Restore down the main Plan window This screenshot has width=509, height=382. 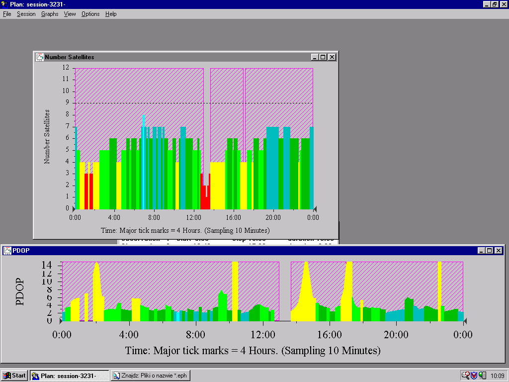495,4
